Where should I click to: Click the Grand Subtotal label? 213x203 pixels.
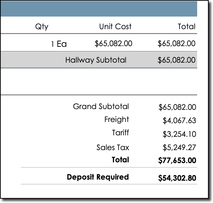point(101,106)
